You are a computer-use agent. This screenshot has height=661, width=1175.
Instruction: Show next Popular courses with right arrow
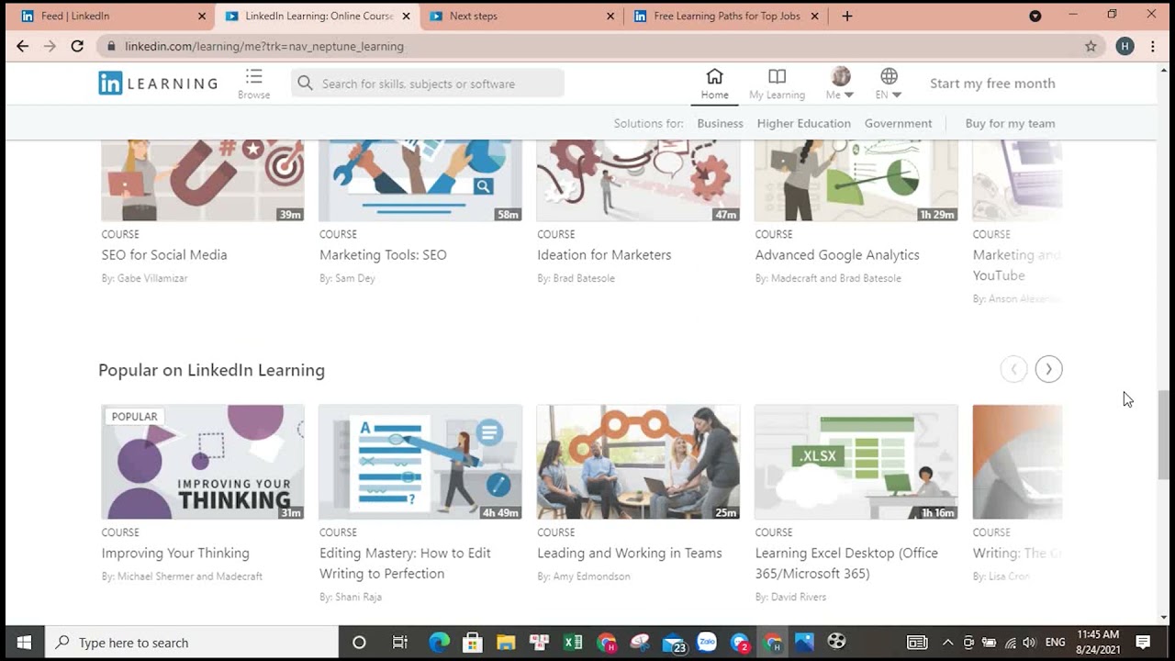tap(1048, 369)
